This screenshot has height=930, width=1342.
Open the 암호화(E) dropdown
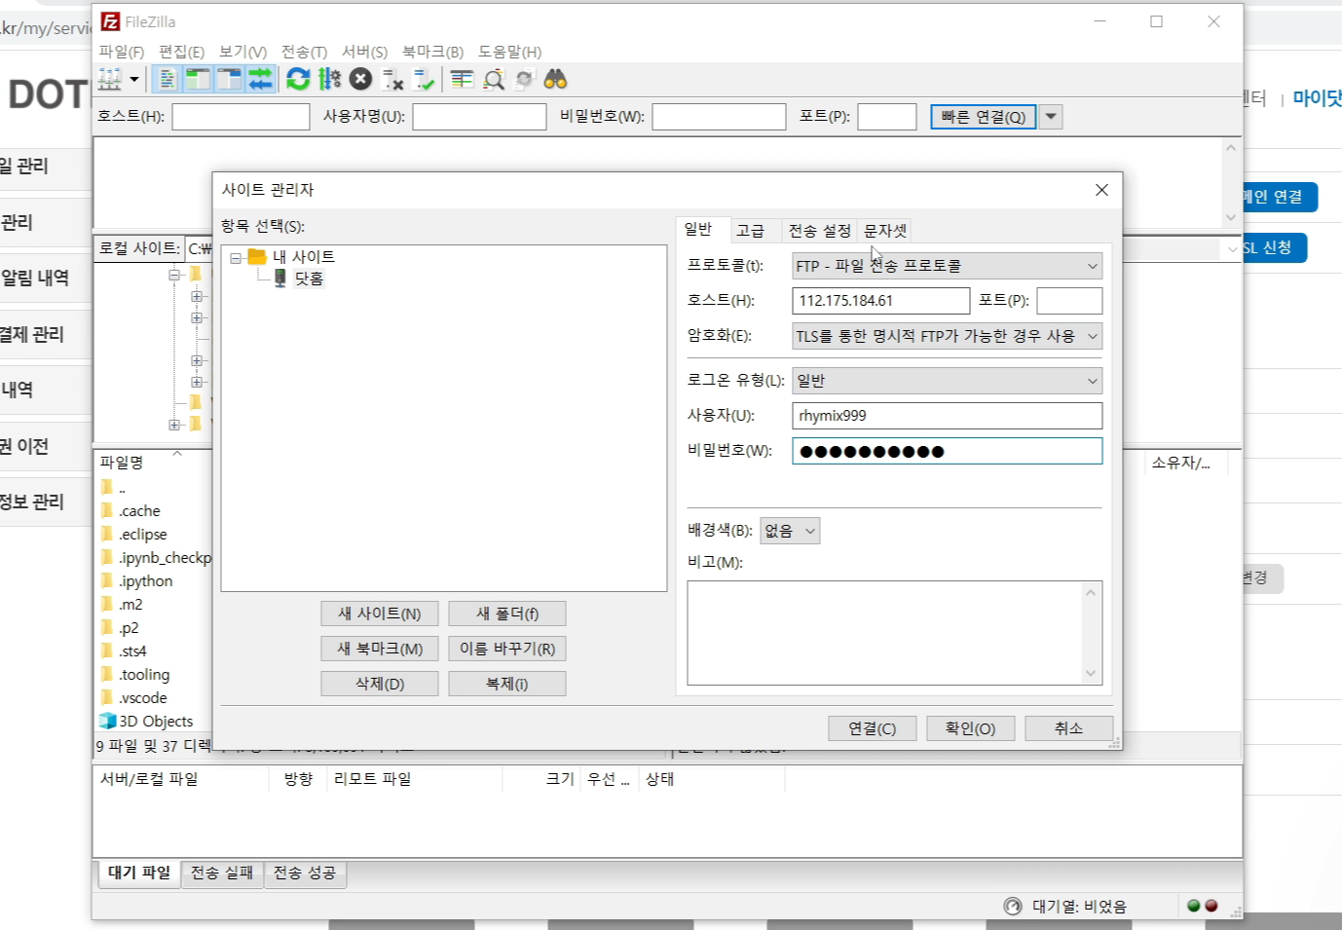[948, 337]
